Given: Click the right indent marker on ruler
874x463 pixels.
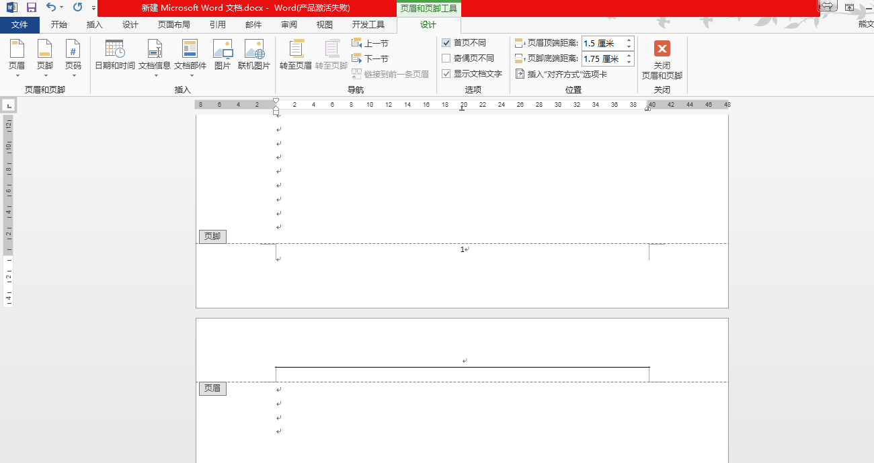Looking at the screenshot, I should coord(648,108).
